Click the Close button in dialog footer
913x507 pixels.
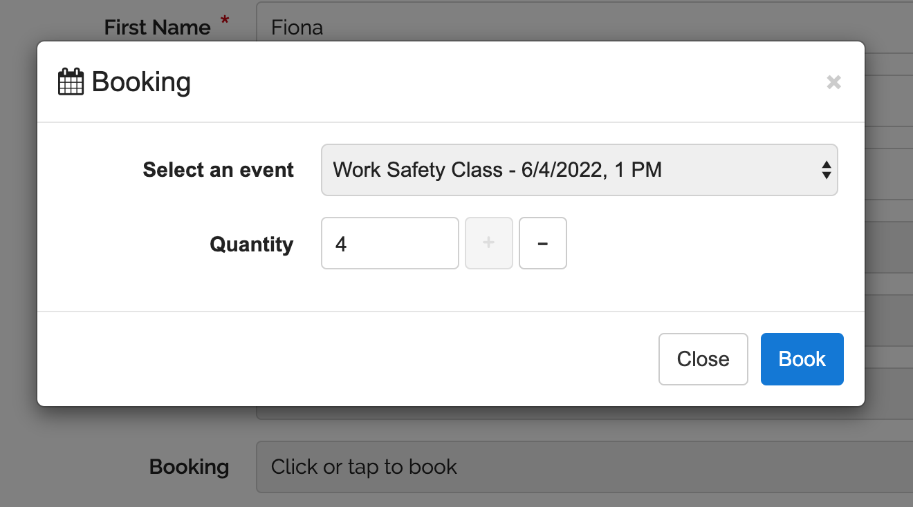pos(703,359)
